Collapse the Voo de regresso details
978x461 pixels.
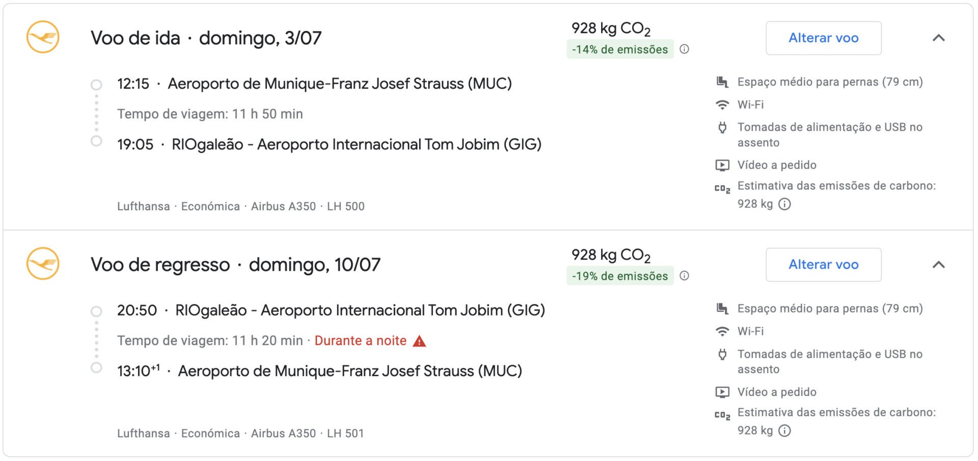[939, 265]
